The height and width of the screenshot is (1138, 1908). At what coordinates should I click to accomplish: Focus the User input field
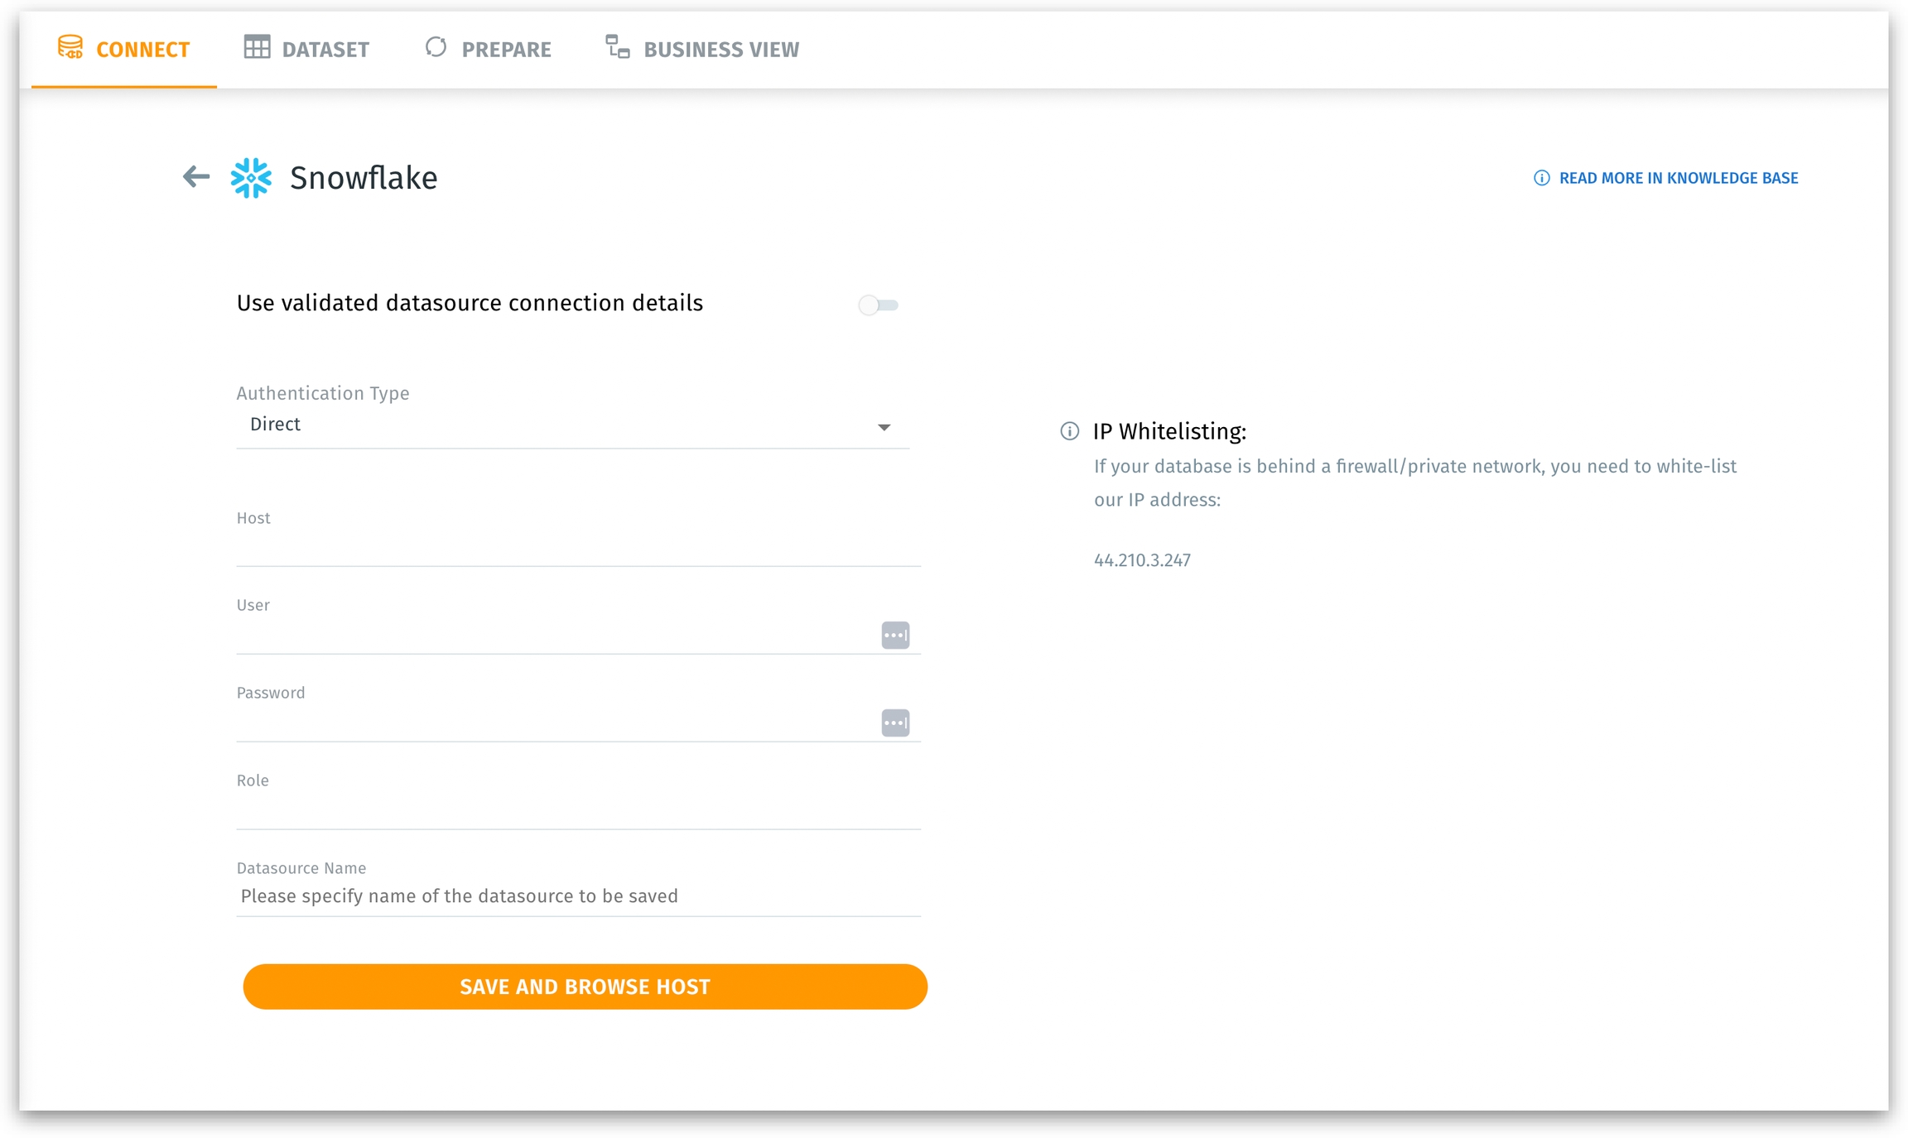pos(555,635)
